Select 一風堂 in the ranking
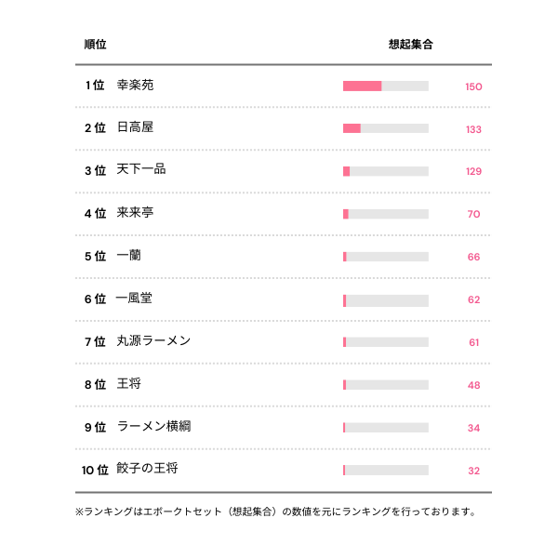 click(x=134, y=299)
